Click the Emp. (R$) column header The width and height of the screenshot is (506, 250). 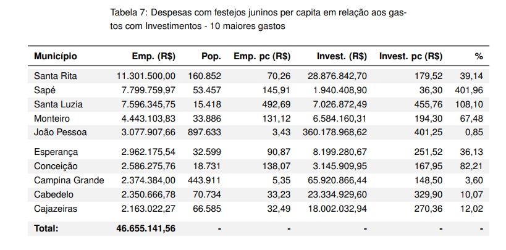154,56
